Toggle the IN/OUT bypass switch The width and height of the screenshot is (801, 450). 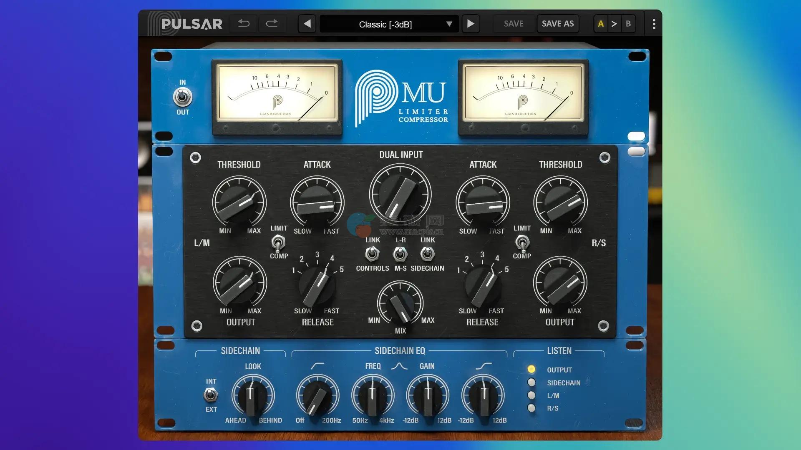[x=183, y=97]
